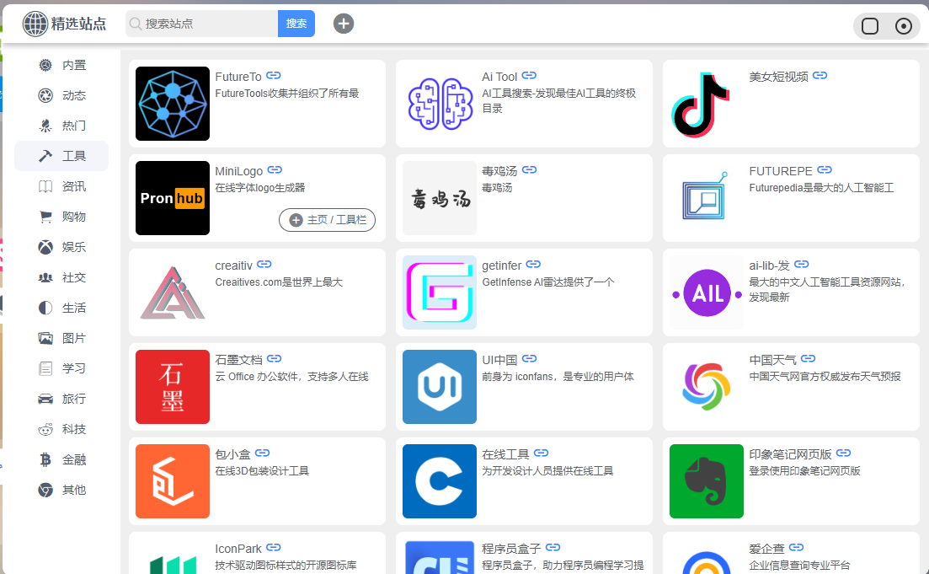
Task: Open the 石墨文档 site title
Action: (x=238, y=360)
